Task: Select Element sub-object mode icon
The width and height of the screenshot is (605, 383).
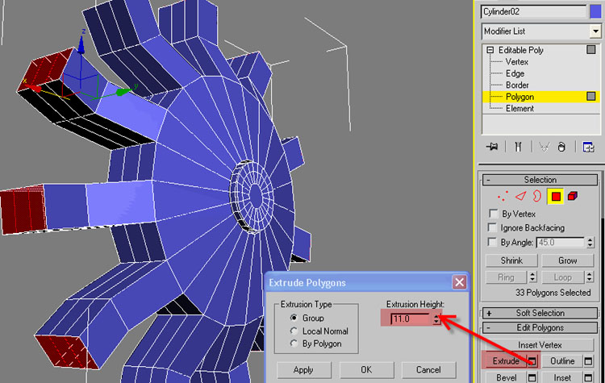Action: 573,196
